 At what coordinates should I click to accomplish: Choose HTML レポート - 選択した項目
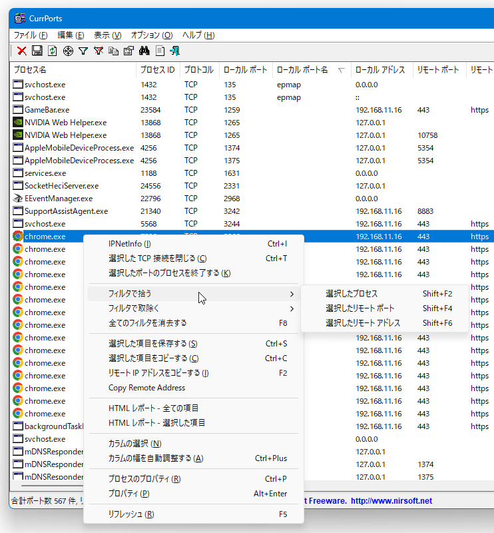[x=194, y=423]
